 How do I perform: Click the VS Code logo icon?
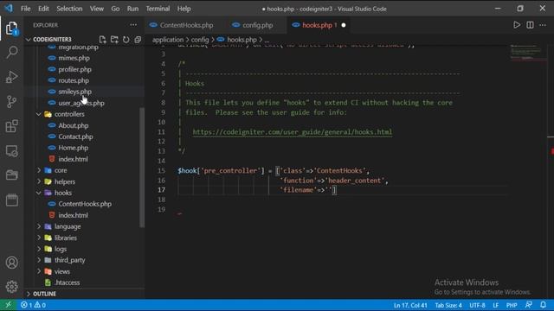pyautogui.click(x=9, y=8)
